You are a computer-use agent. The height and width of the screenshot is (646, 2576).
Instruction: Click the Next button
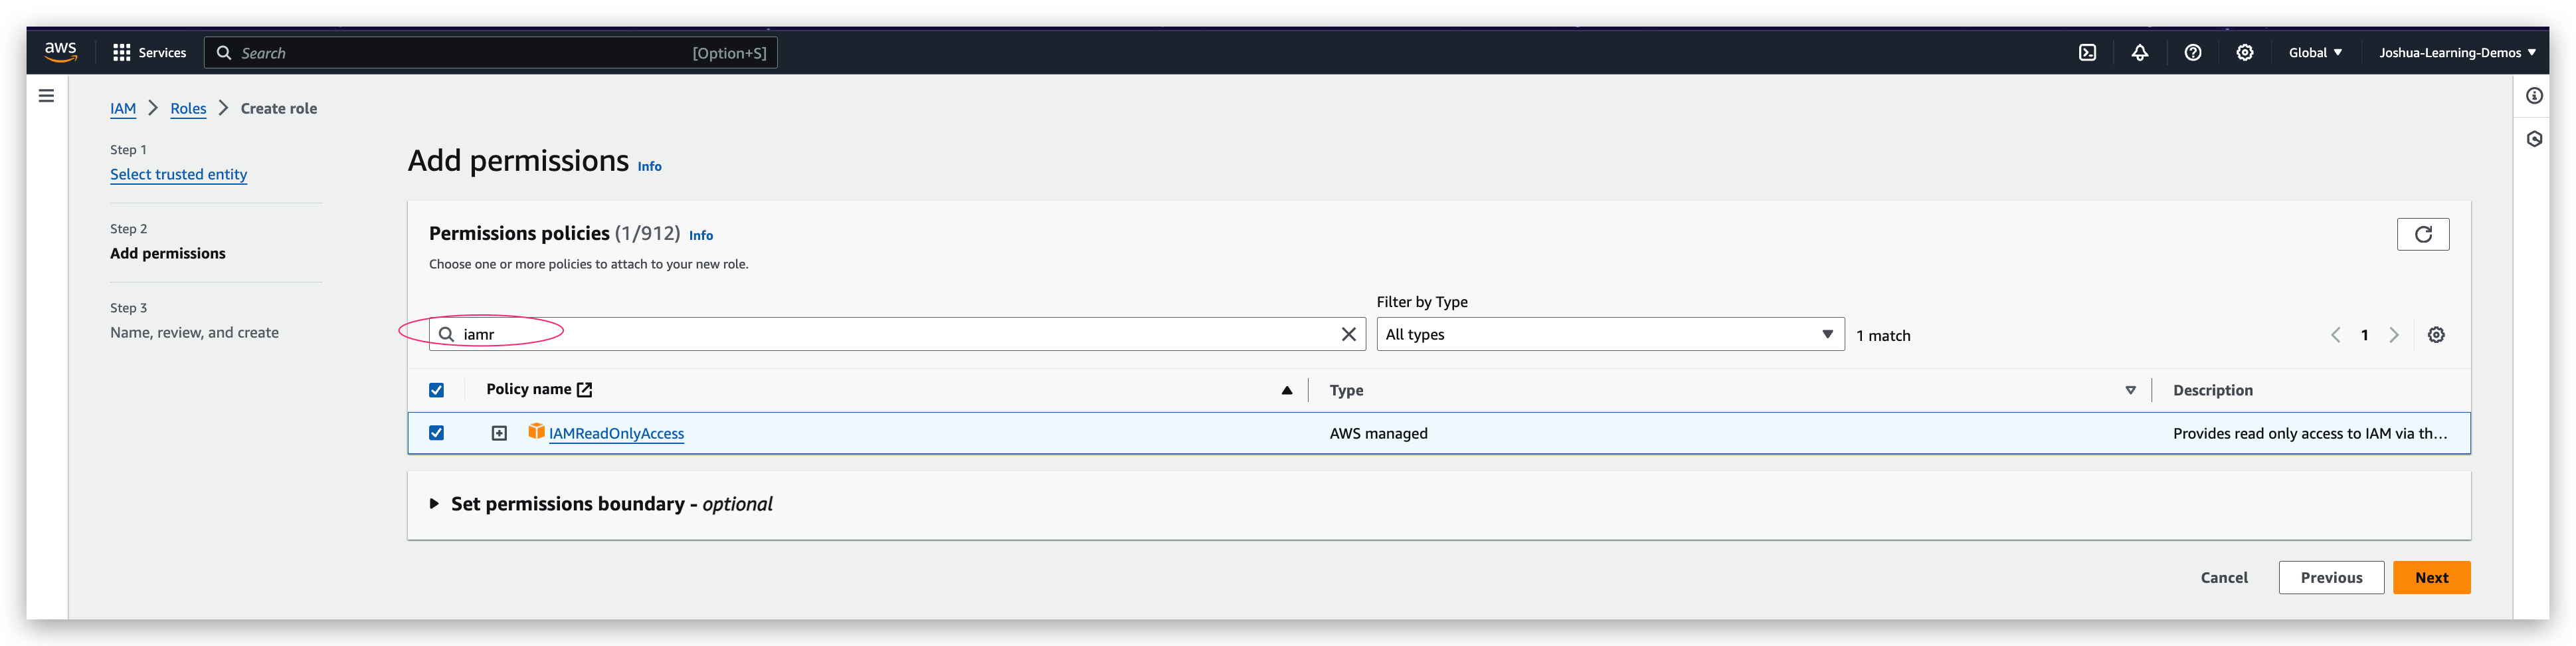point(2432,577)
